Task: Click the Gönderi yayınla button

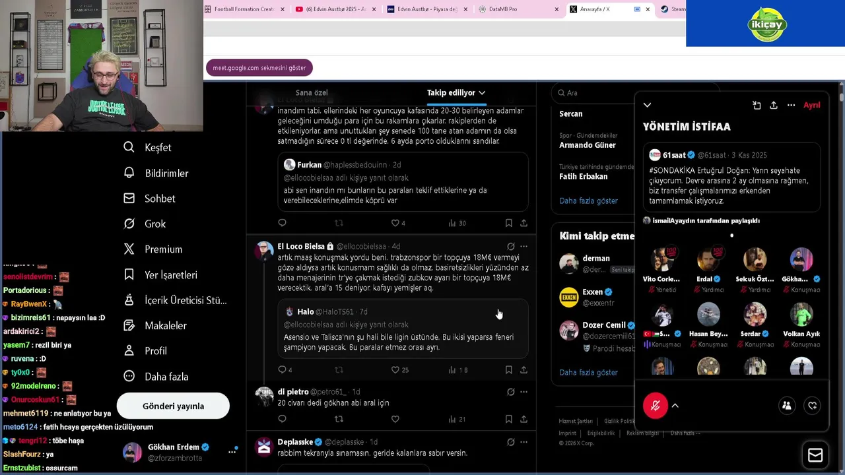Action: coord(173,406)
